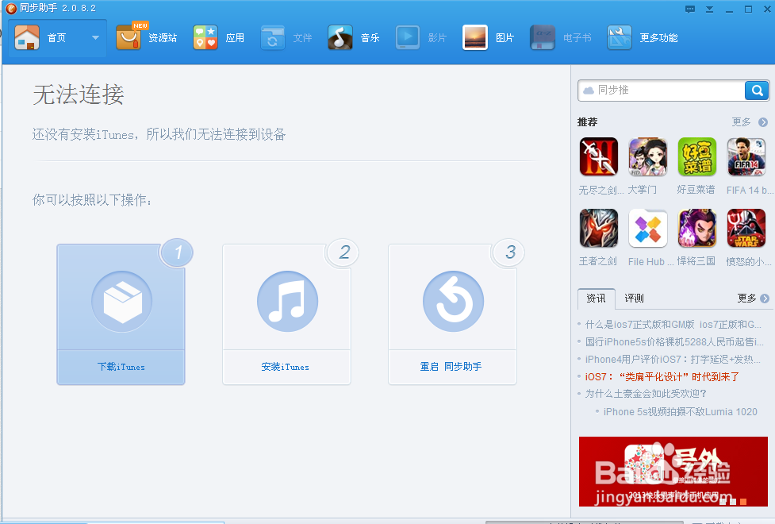Open the feedback message icon in title bar

(x=690, y=10)
